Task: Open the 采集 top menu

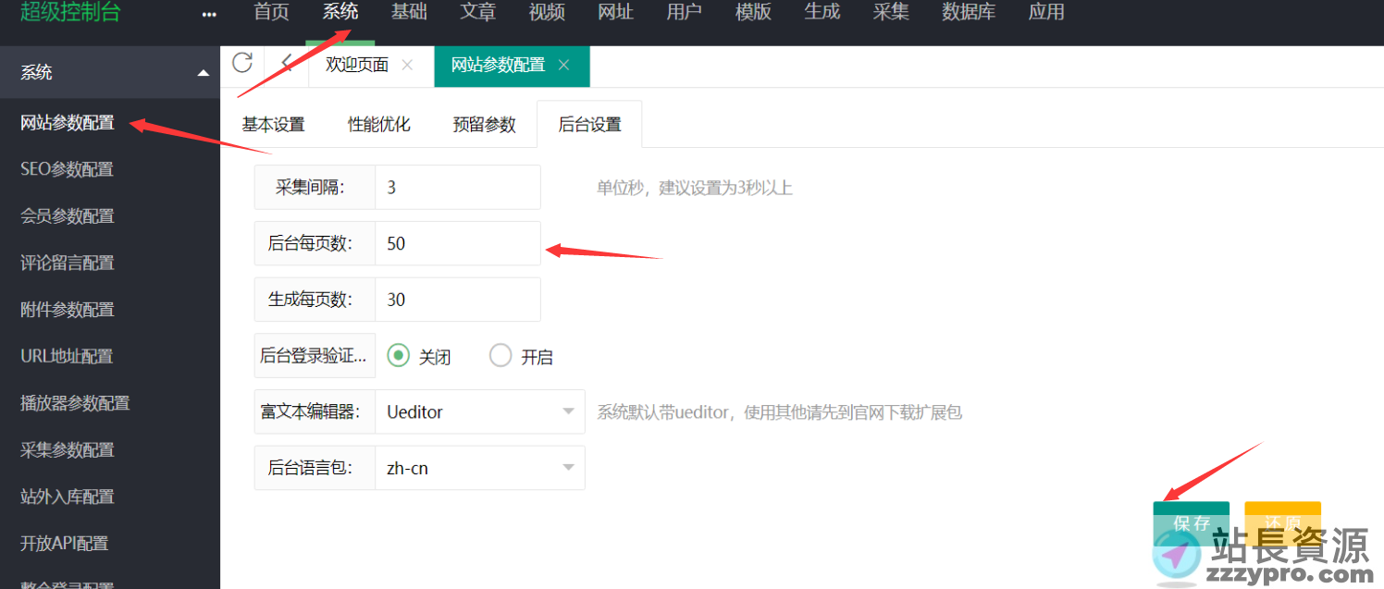Action: 891,13
